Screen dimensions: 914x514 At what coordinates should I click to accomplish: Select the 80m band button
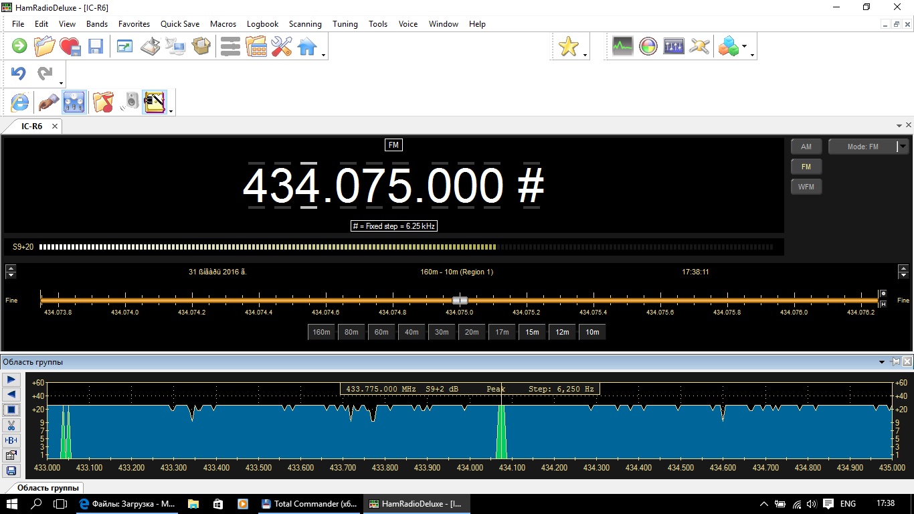coord(351,332)
